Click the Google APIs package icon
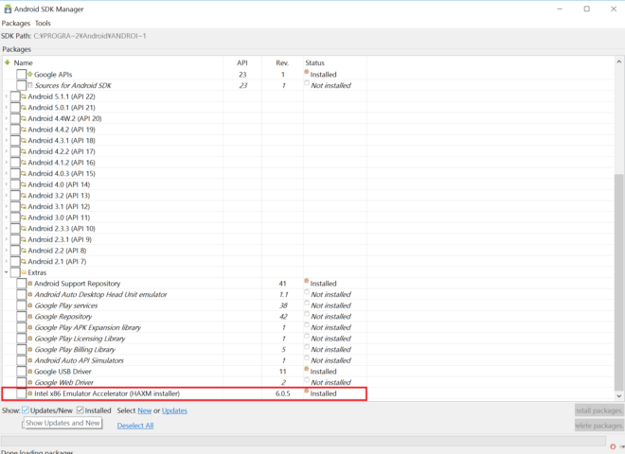 coord(30,74)
